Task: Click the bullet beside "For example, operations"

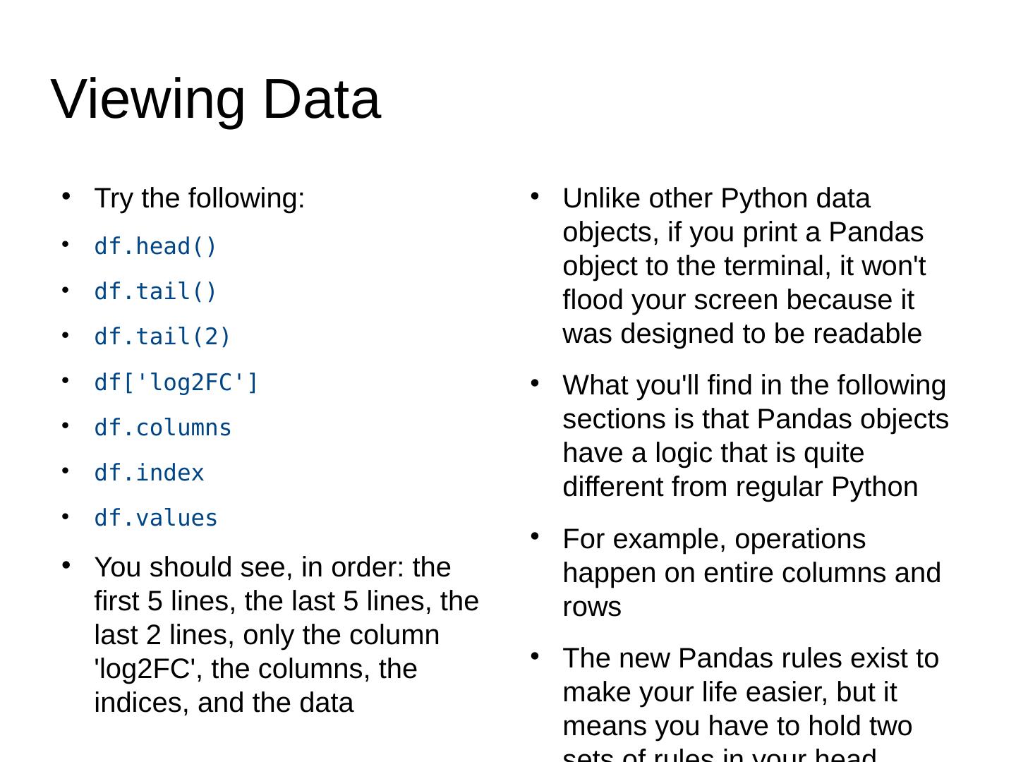Action: coord(534,537)
